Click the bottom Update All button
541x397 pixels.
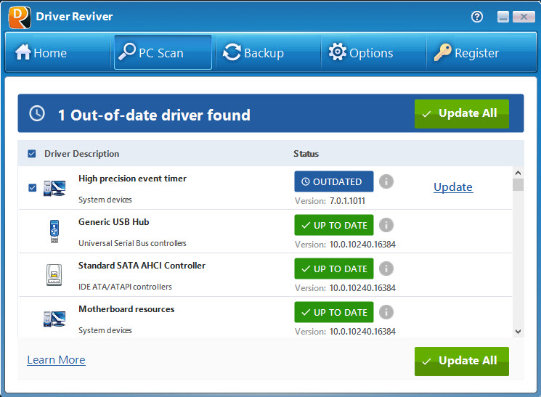(462, 361)
